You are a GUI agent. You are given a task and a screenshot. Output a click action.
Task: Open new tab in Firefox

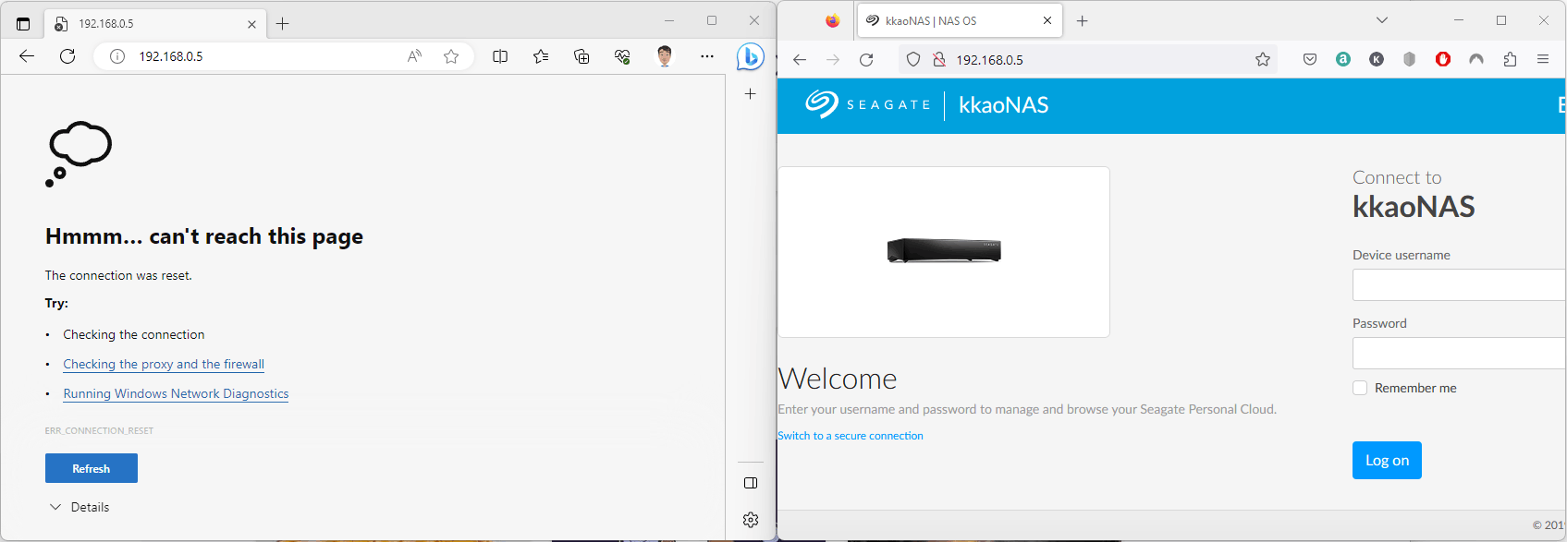click(1083, 20)
